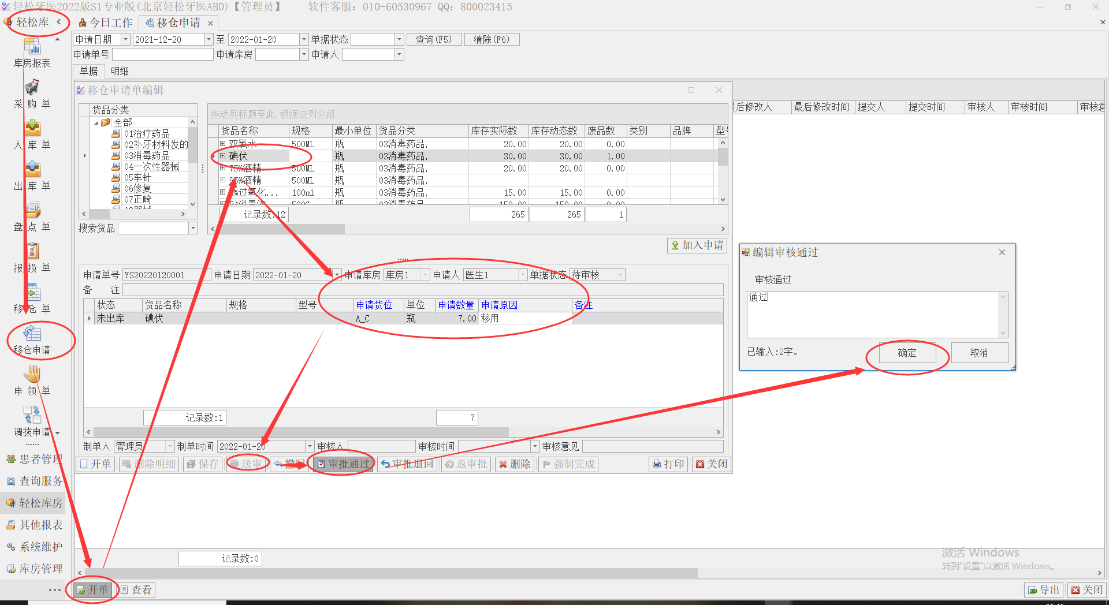Open the 入库单 sidebar icon

(32, 128)
